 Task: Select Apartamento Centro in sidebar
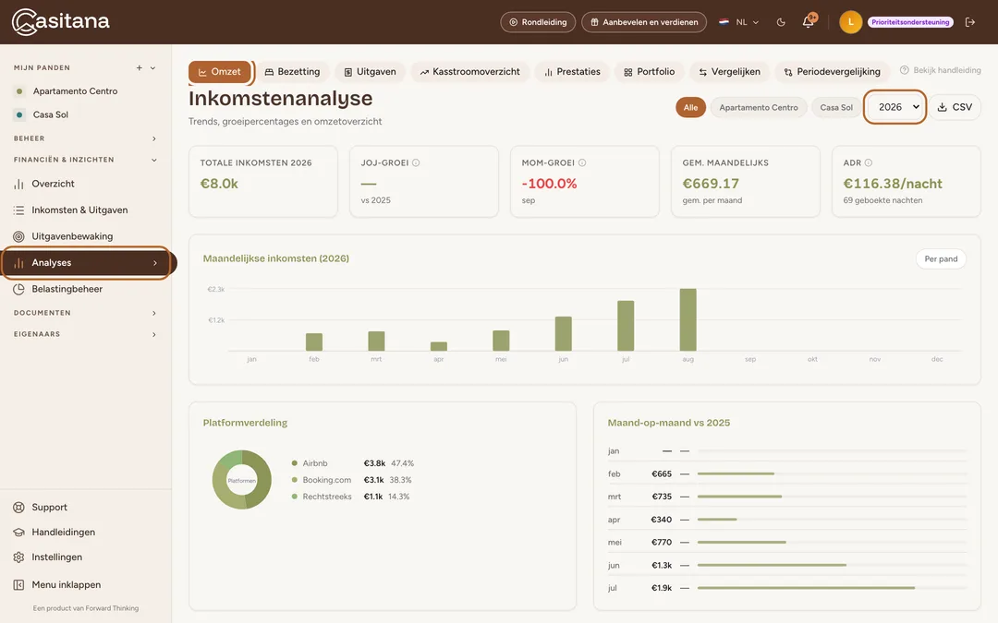[x=75, y=91]
